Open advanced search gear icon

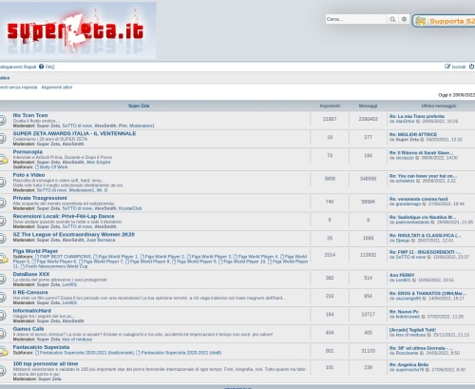click(x=404, y=19)
